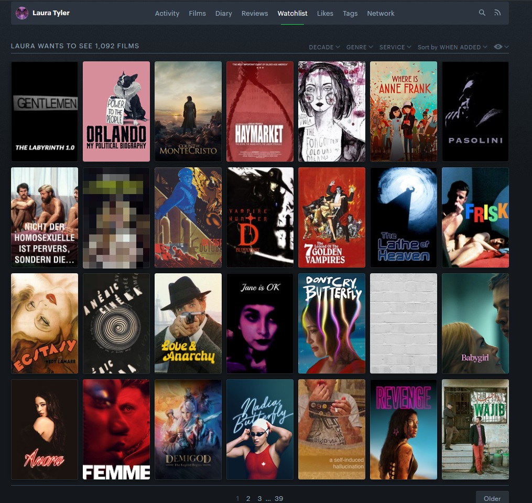Switch to the Reviews tab
This screenshot has height=503, width=532.
coord(255,13)
